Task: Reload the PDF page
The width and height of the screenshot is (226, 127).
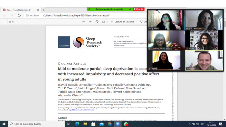Action: [x=19, y=15]
